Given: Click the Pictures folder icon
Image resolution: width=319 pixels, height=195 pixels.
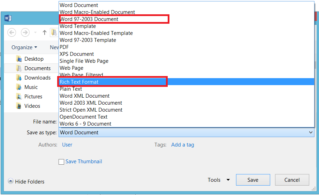Looking at the screenshot, I should point(19,96).
